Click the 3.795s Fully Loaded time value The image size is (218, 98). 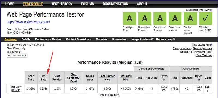(174, 88)
